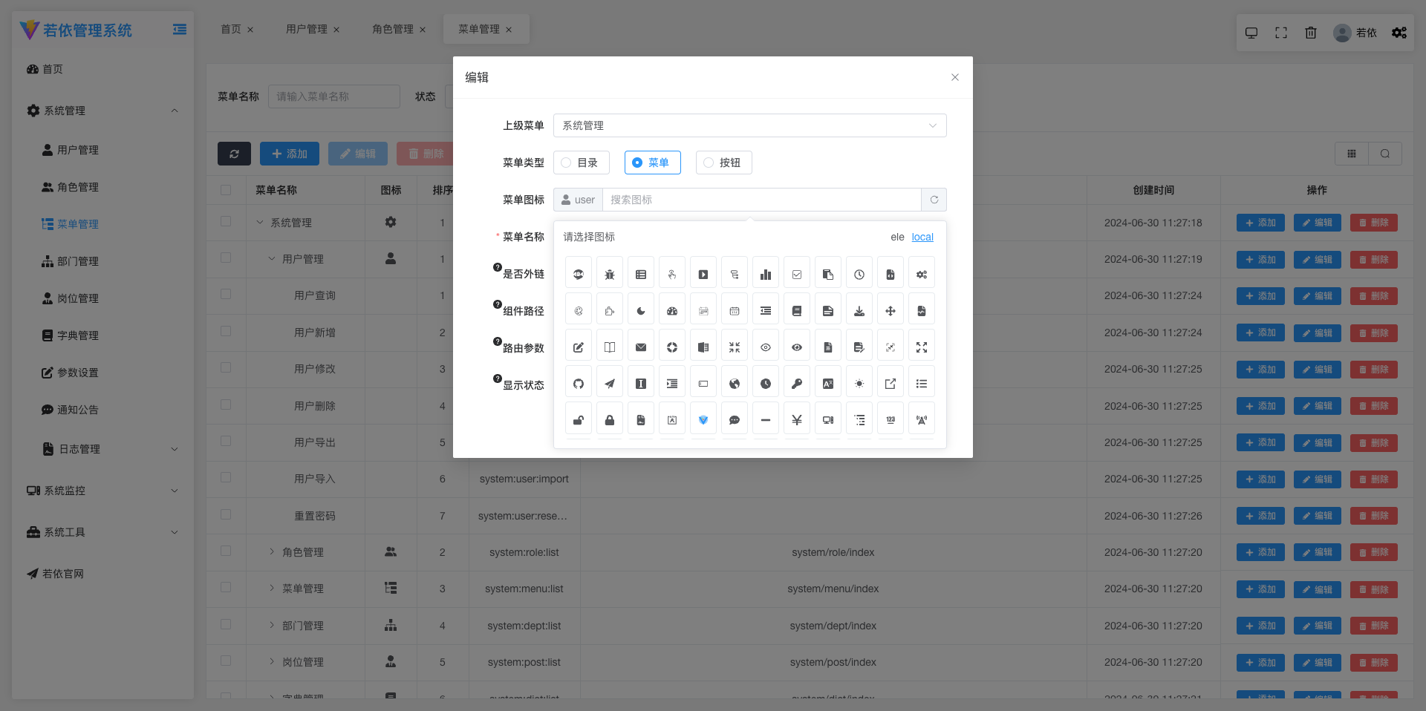Pick the key icon

[x=797, y=384]
